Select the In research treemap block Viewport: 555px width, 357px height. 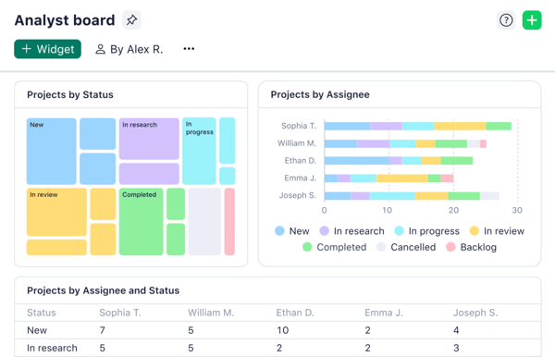(x=149, y=139)
